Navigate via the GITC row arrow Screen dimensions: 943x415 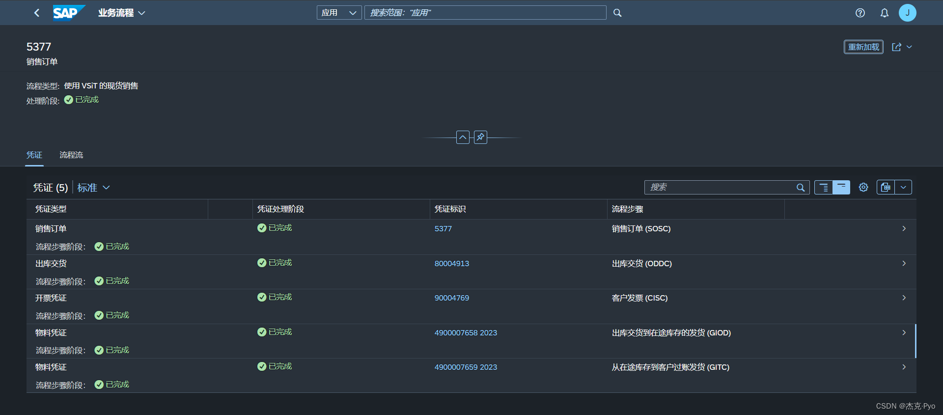(x=904, y=367)
